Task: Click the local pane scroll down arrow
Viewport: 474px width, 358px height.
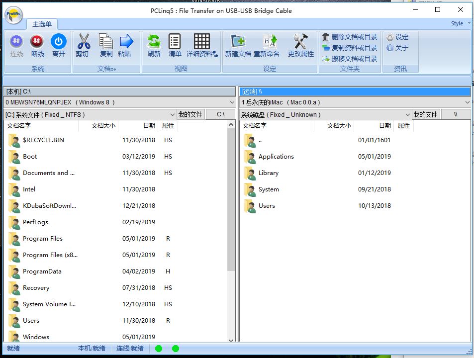Action: tap(231, 340)
